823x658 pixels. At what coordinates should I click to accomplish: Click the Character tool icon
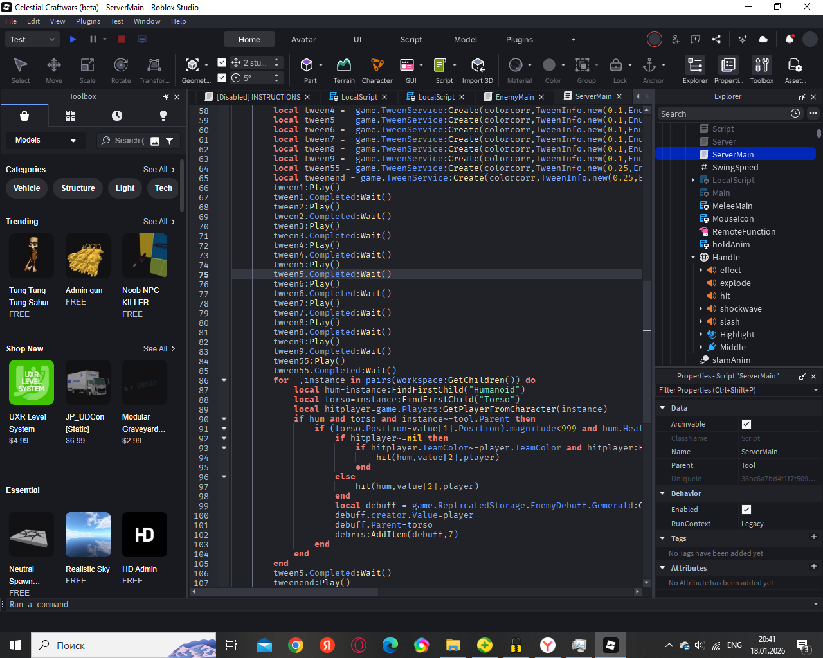tap(377, 66)
